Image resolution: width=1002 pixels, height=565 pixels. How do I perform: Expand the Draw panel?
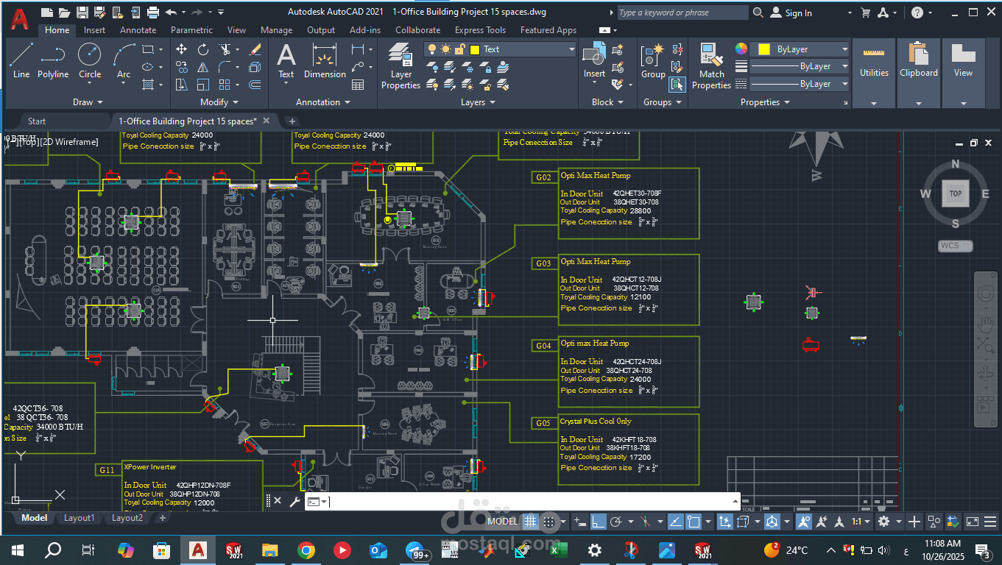point(88,102)
